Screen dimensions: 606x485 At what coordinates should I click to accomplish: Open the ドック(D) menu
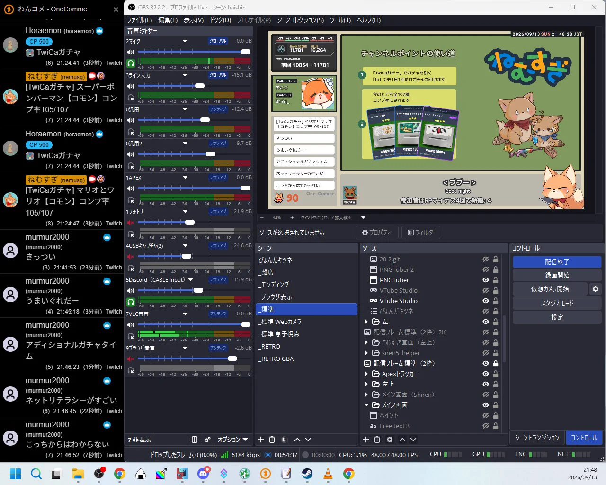(x=220, y=20)
